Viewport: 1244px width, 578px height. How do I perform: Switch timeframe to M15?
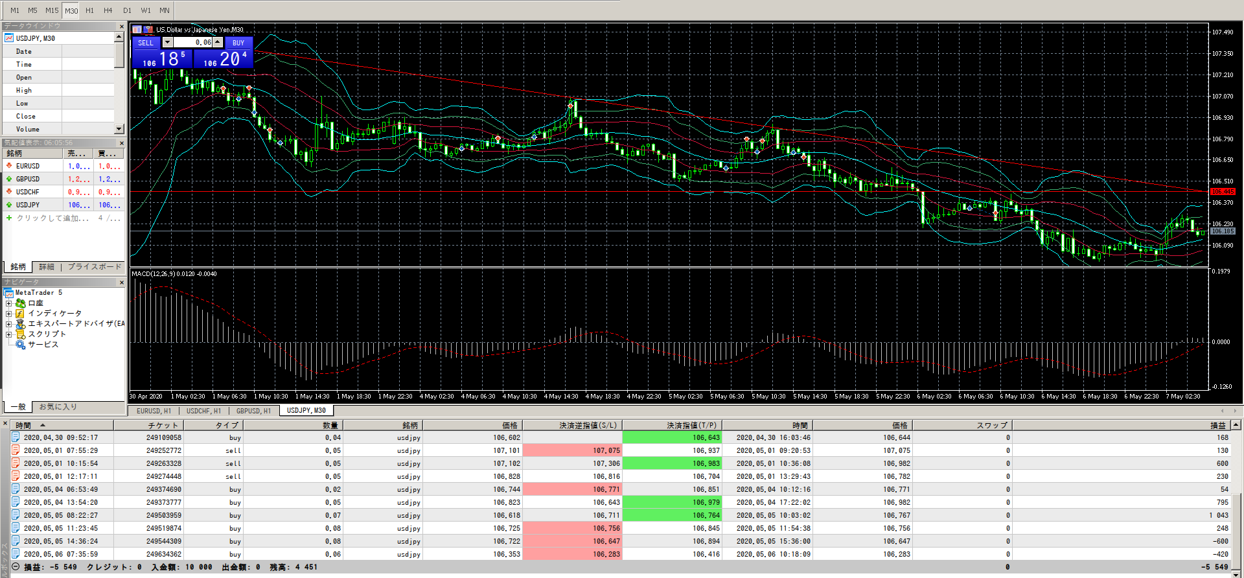click(52, 10)
